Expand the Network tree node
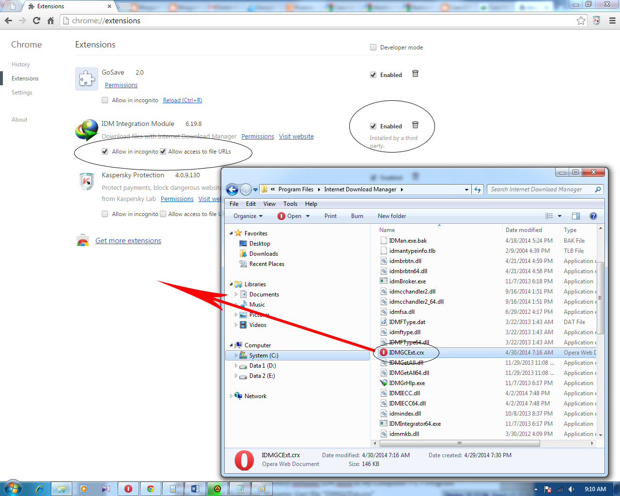Screen dimensions: 620x496 (x=231, y=396)
